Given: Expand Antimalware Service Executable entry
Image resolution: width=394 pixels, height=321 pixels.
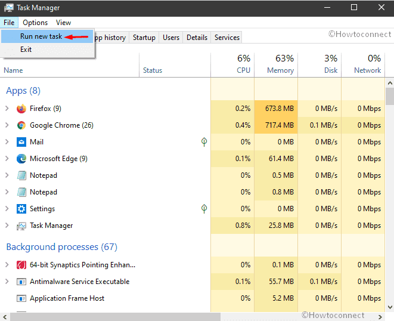Looking at the screenshot, I should 7,281.
